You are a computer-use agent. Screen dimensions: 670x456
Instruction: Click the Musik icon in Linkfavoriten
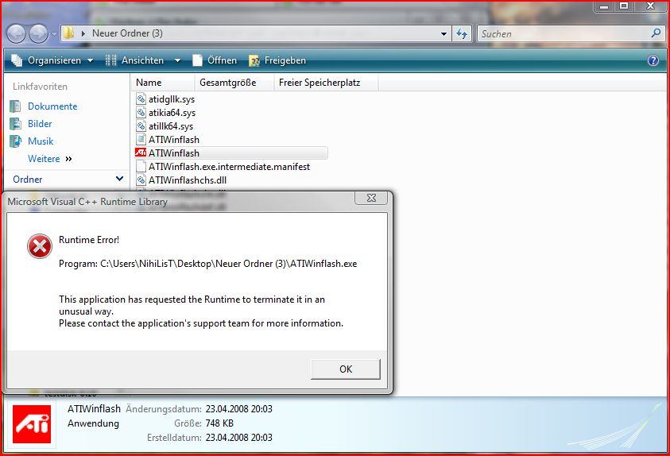(x=15, y=141)
